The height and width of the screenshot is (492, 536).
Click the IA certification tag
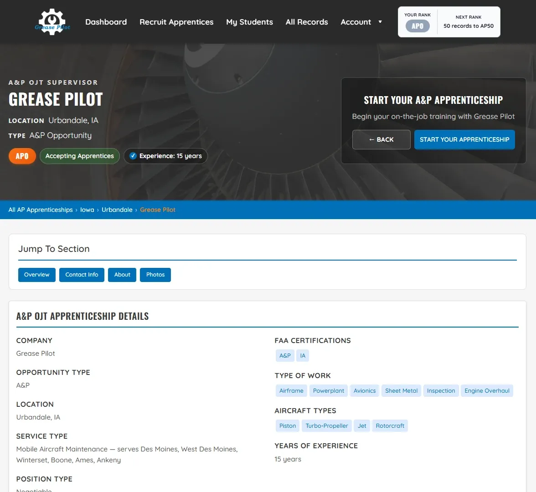(x=303, y=356)
